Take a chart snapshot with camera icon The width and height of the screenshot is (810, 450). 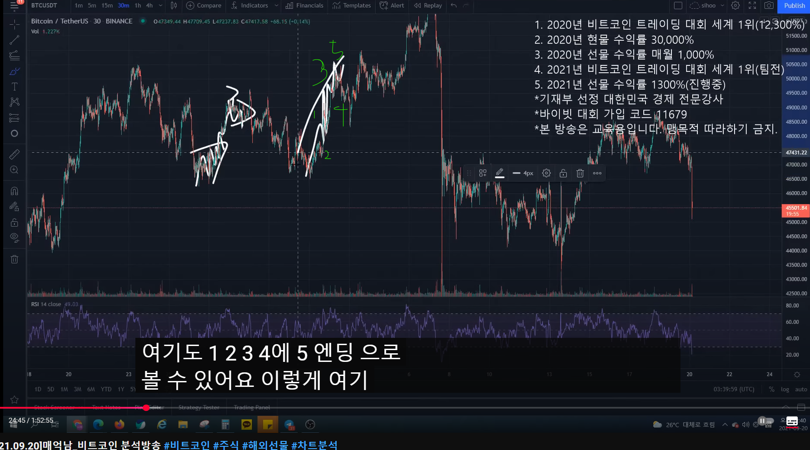(x=769, y=5)
